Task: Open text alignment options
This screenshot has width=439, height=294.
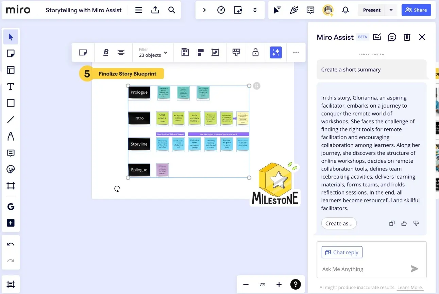Action: click(121, 52)
